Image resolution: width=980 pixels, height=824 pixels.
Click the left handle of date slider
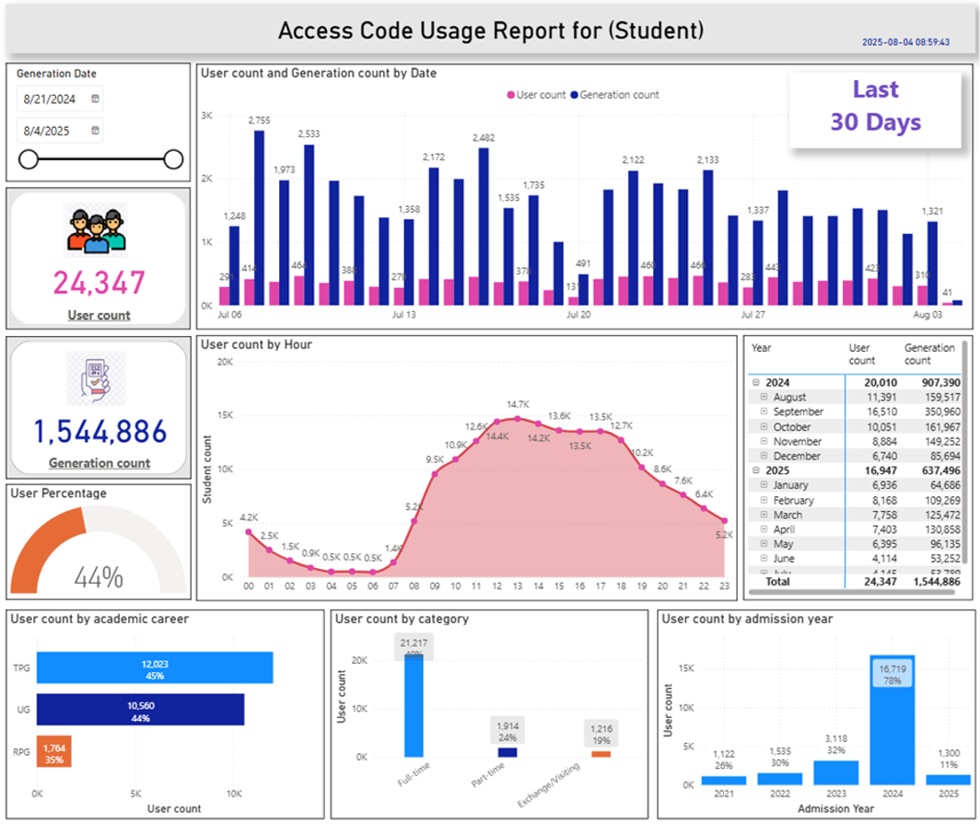(29, 160)
